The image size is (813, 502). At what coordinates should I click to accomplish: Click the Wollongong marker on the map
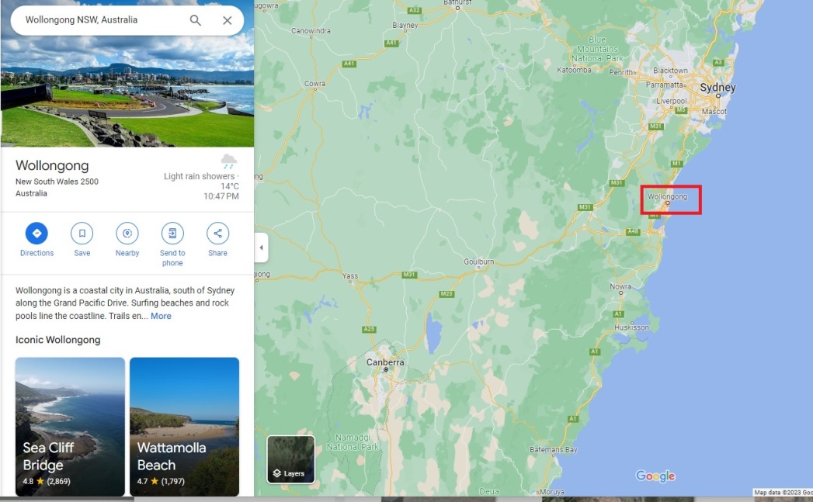[x=667, y=203]
